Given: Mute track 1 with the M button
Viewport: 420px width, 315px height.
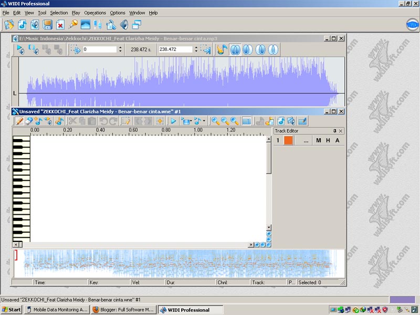Looking at the screenshot, I should tap(319, 140).
